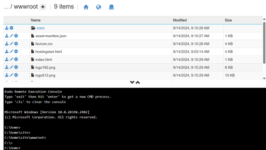Download asset-manifest.json
The width and height of the screenshot is (266, 150).
6,35
